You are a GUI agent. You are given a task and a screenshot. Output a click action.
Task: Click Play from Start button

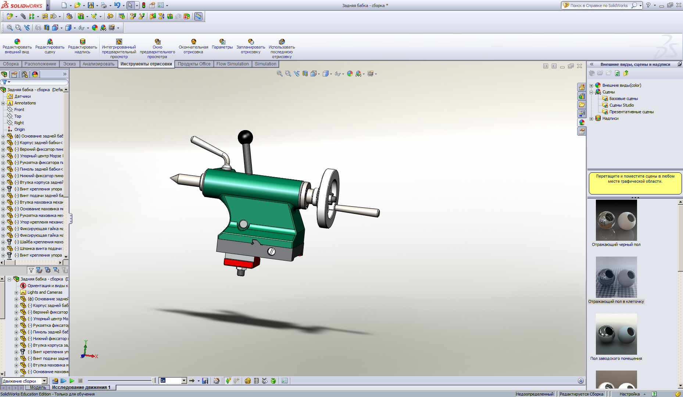point(63,381)
